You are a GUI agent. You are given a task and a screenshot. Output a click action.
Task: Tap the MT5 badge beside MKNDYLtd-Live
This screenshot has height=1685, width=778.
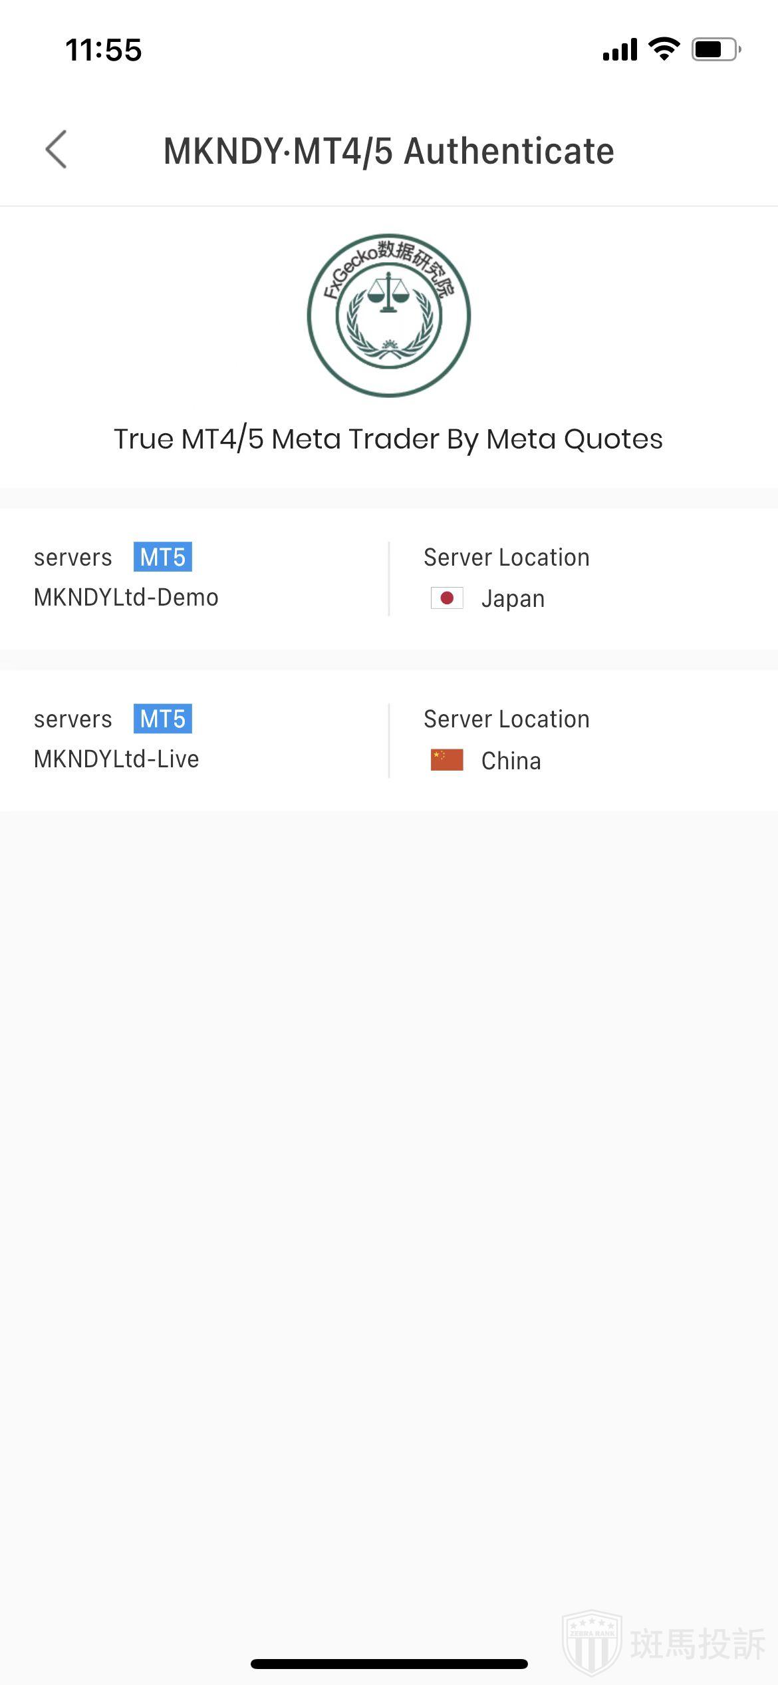point(163,719)
